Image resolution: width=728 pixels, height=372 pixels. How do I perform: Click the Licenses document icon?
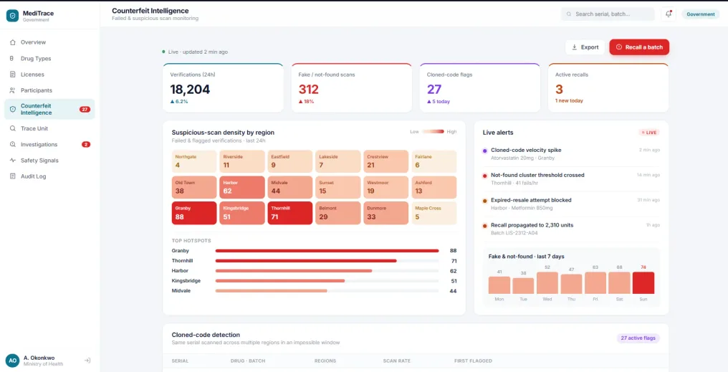12,75
